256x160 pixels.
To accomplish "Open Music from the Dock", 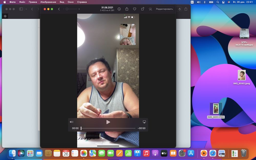I will [x=146, y=153].
